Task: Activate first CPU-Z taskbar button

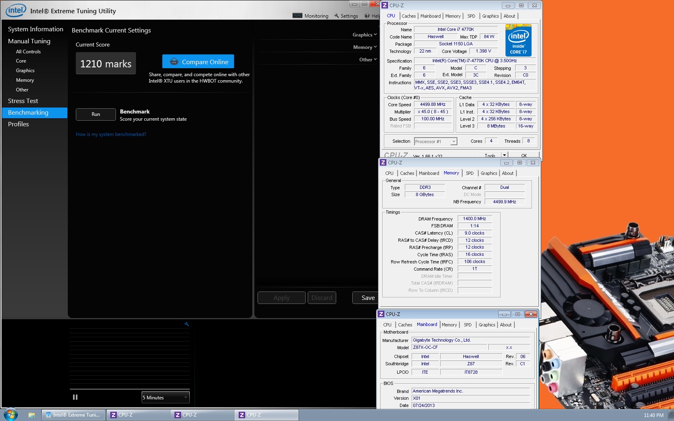Action: [138, 415]
